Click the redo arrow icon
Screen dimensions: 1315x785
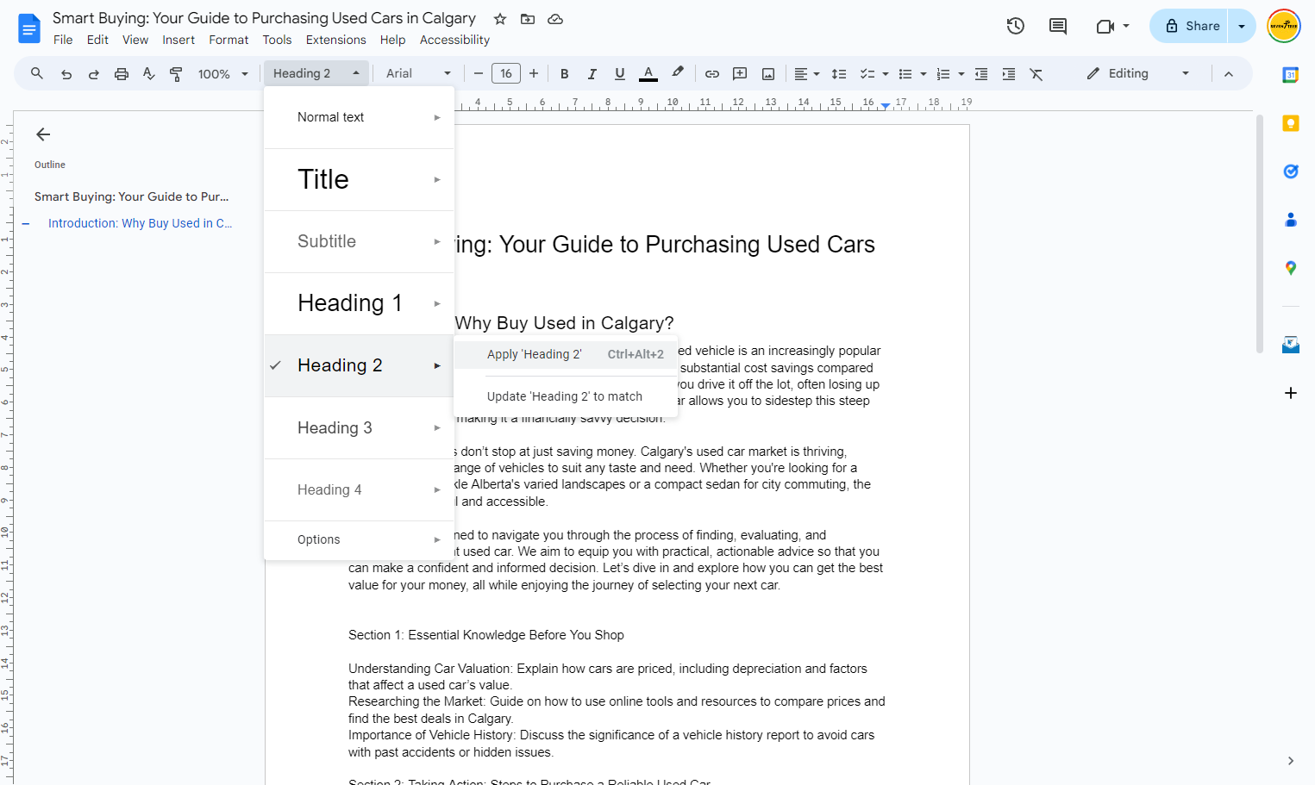[x=94, y=74]
